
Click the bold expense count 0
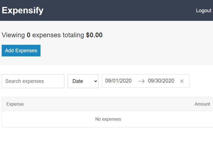tap(29, 35)
